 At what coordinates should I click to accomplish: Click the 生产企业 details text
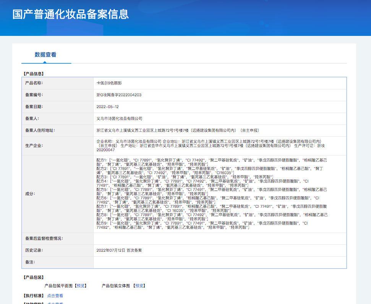[x=210, y=146]
